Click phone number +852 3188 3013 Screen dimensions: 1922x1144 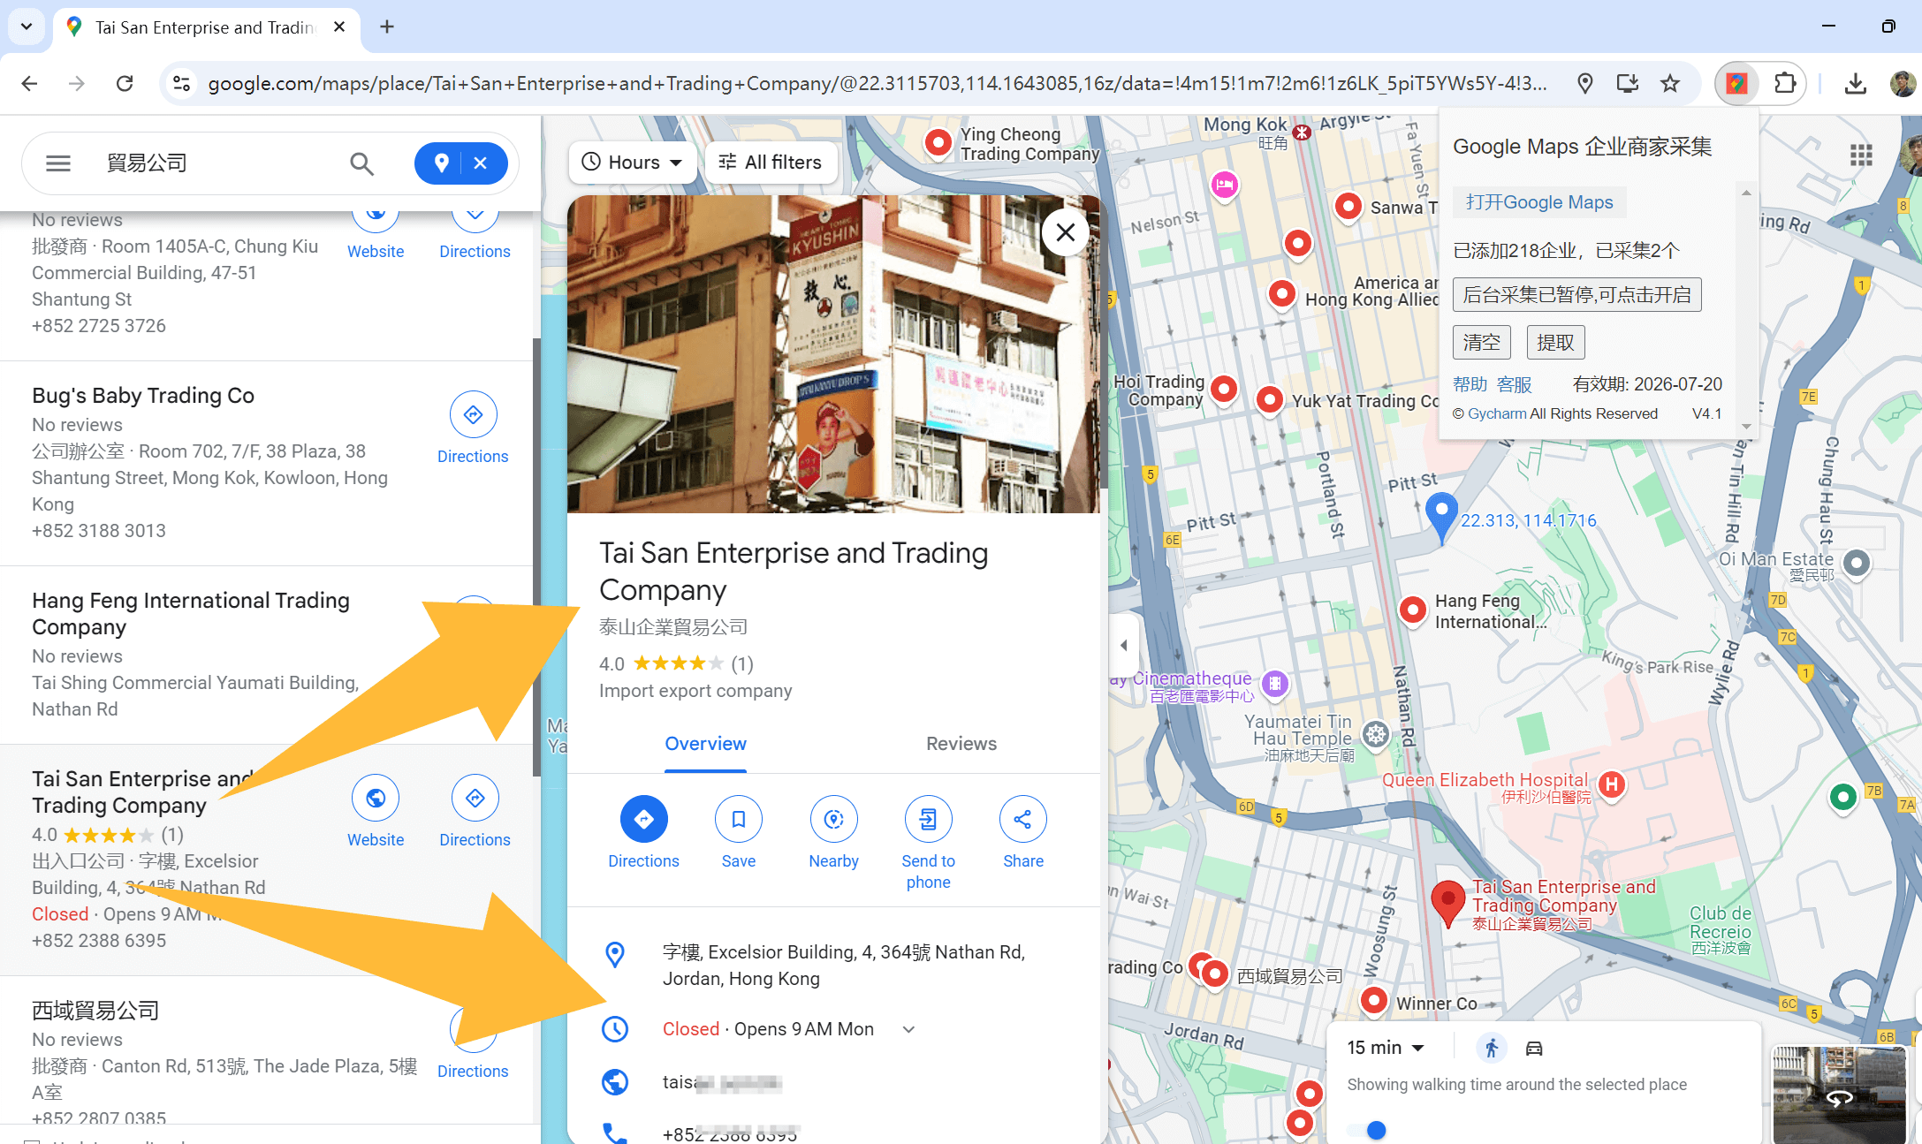[x=99, y=531]
